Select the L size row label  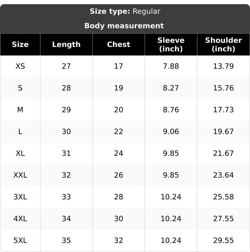(x=20, y=132)
